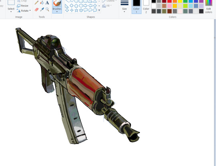Pick the lavender palette swatch
The image size is (216, 166).
pos(201,6)
